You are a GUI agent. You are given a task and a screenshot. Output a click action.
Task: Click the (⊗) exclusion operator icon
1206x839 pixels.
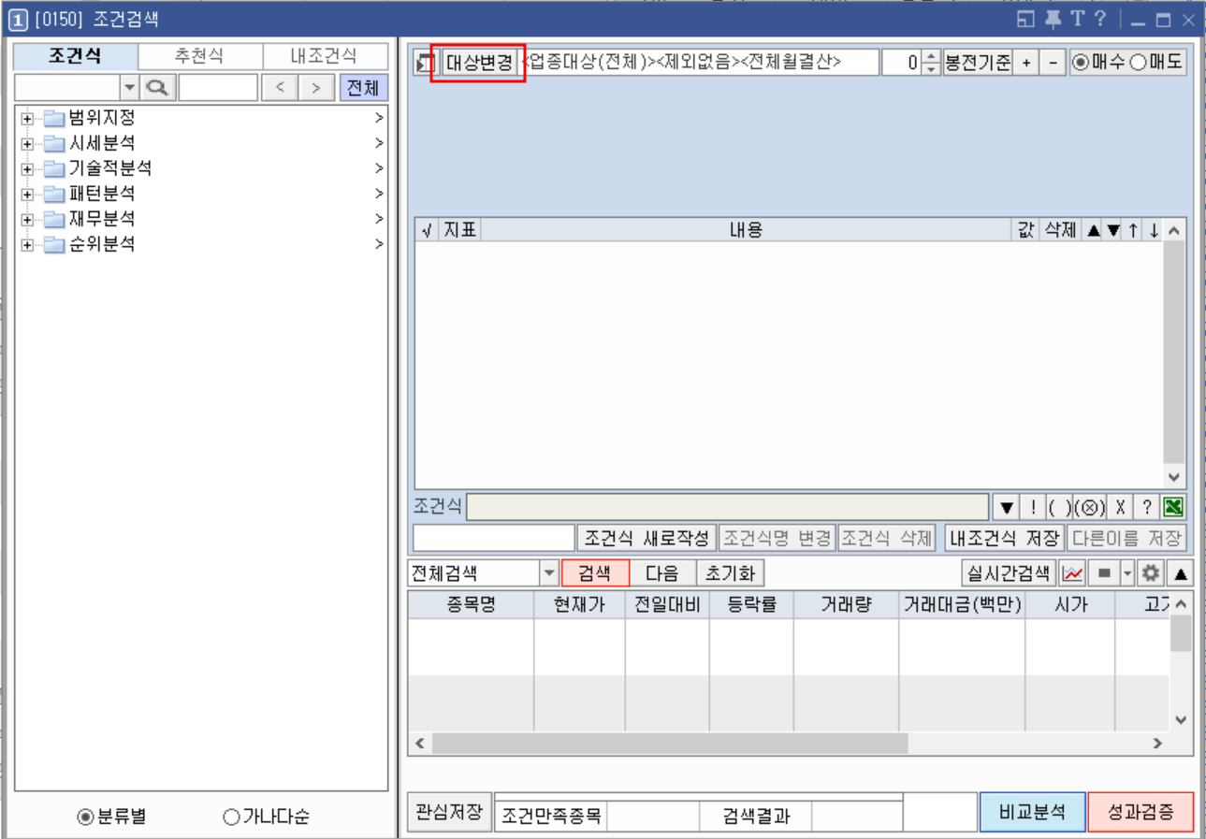(1090, 509)
